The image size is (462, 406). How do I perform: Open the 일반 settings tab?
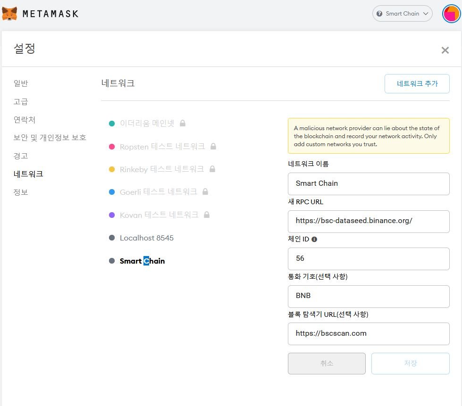pos(21,83)
